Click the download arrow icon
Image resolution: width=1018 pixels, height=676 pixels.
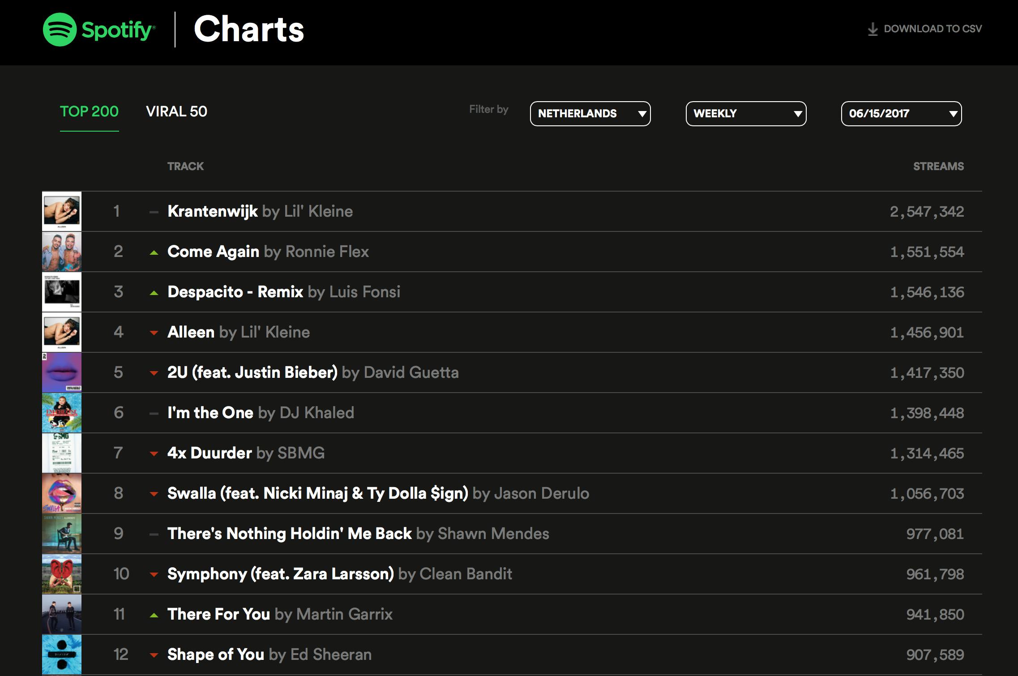point(873,30)
